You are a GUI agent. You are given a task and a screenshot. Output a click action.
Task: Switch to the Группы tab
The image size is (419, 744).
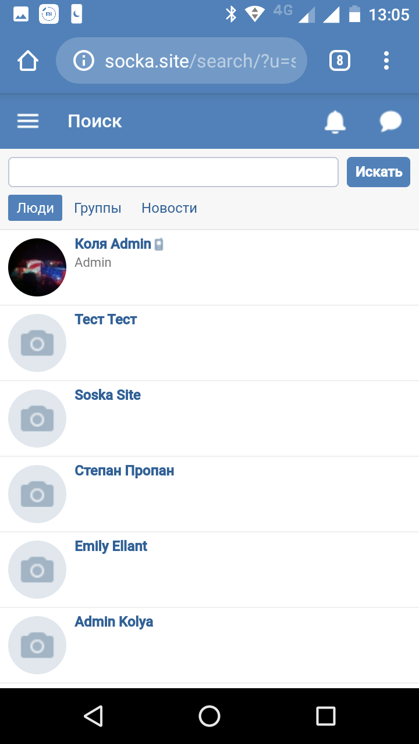coord(98,208)
